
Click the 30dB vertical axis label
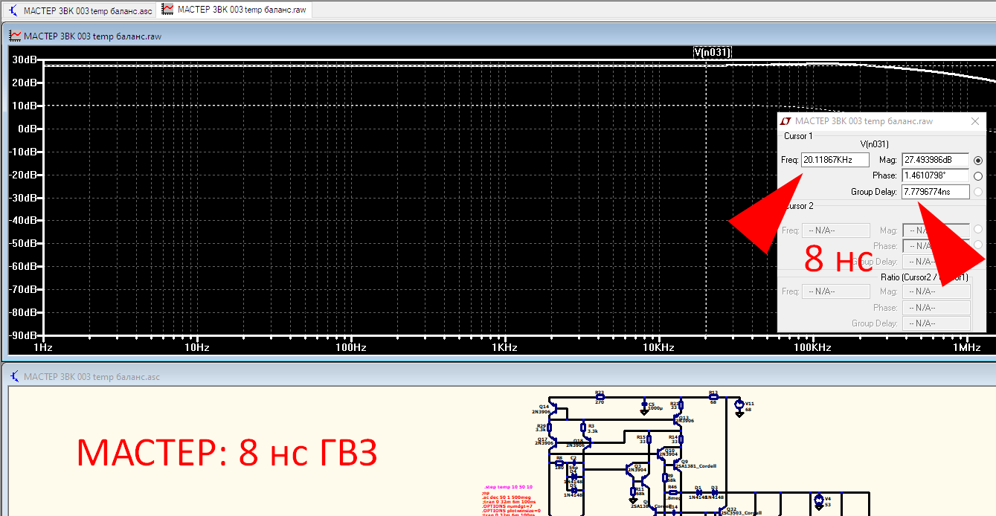point(25,59)
